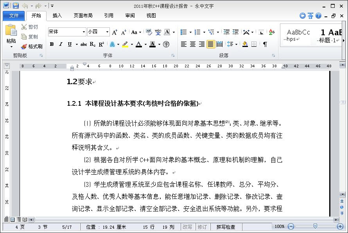Open font color dropdown arrow

(145, 45)
